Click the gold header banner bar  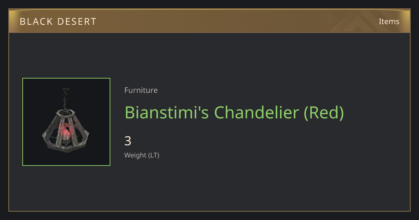[209, 21]
